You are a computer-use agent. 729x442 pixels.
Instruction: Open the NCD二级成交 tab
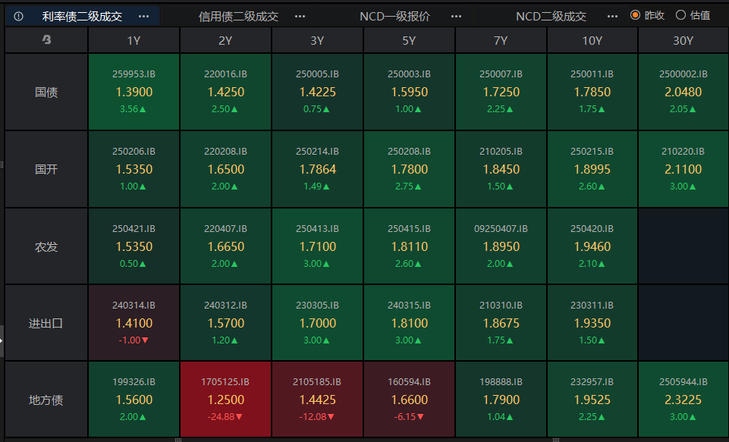click(x=550, y=15)
